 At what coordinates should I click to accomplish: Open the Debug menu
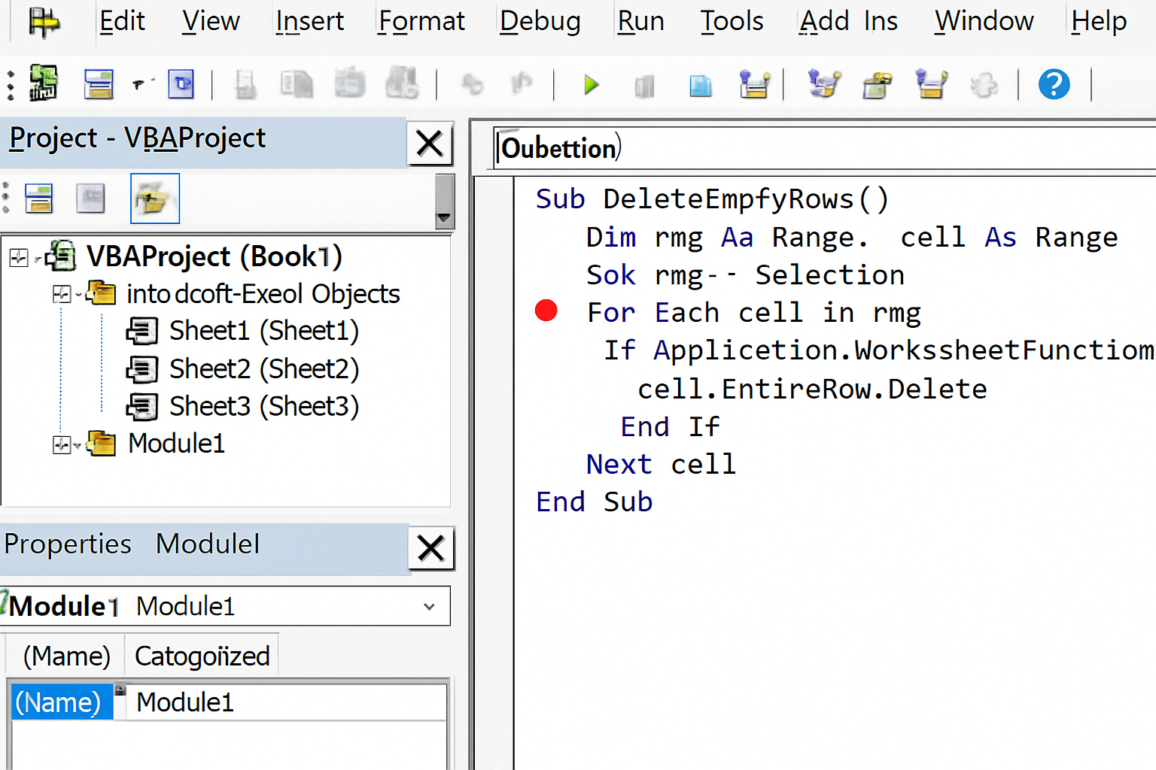click(540, 21)
